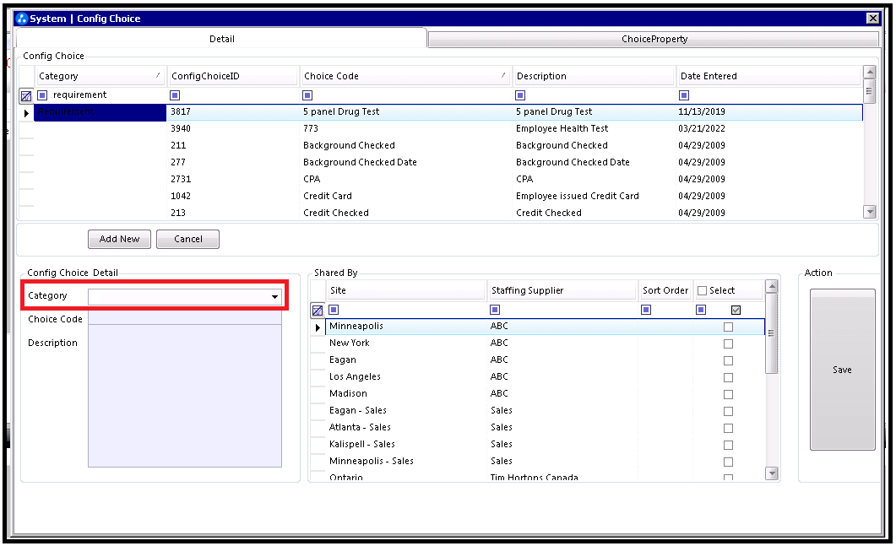Check the Select box for Eagan - Sales
The width and height of the screenshot is (896, 546).
pos(728,411)
